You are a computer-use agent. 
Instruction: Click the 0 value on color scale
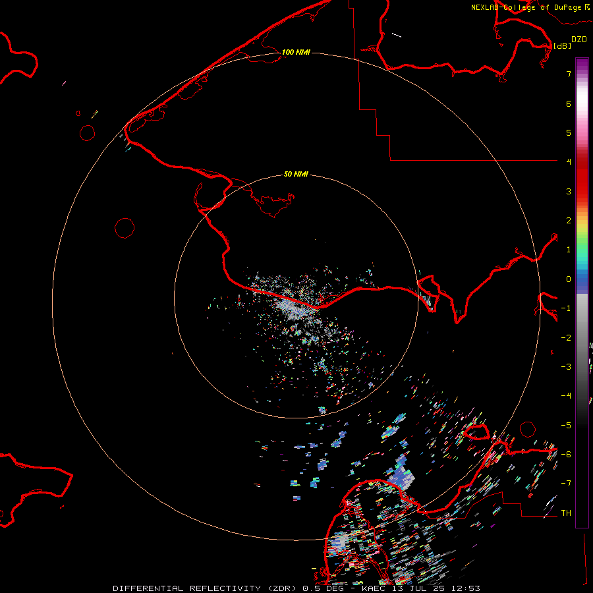click(x=569, y=279)
